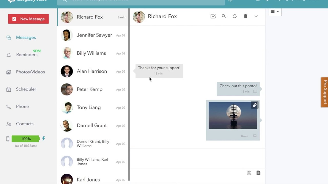Click the "(as of 10:37am)" text
Image resolution: width=328 pixels, height=184 pixels.
26,146
